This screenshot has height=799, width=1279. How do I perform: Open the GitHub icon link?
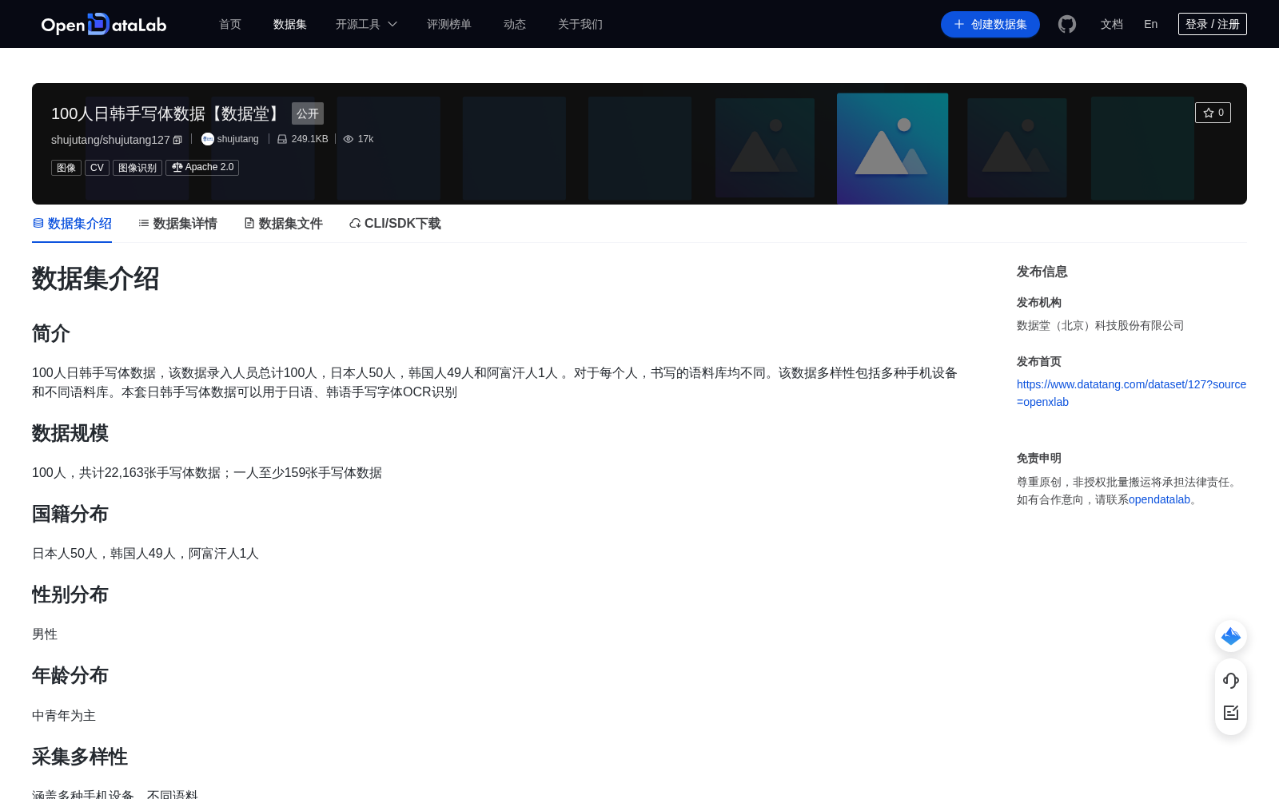tap(1067, 24)
